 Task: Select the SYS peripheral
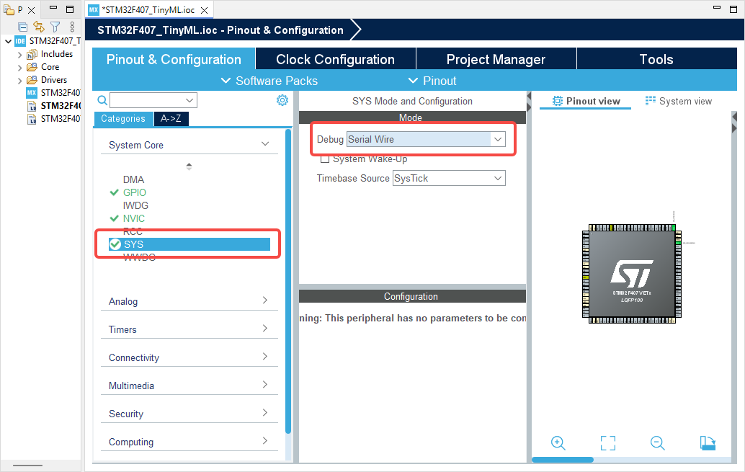[x=189, y=244]
